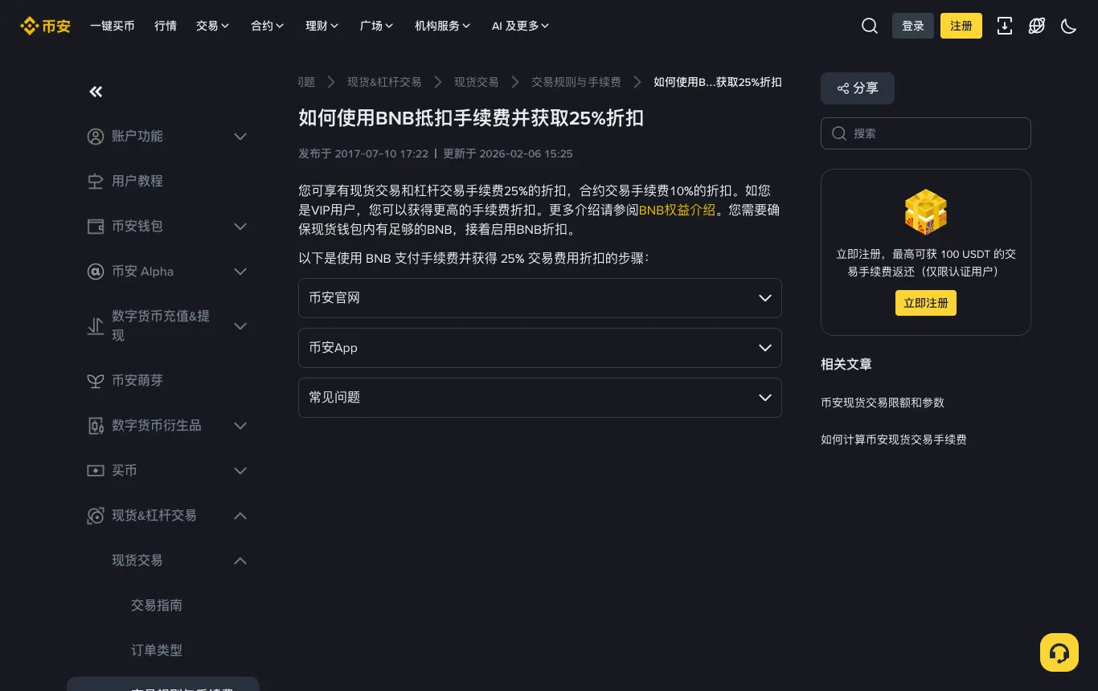This screenshot has width=1098, height=691.
Task: Open the BNB权益介绍 link
Action: click(677, 211)
